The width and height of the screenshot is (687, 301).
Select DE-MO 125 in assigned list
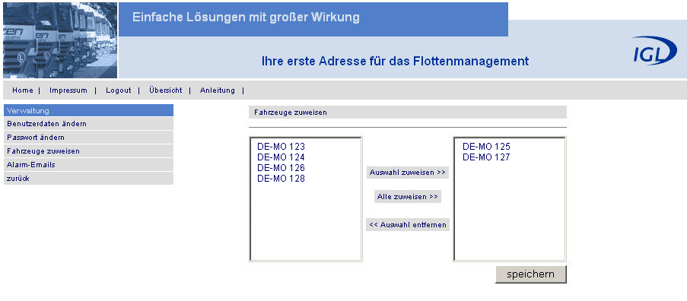click(x=486, y=147)
